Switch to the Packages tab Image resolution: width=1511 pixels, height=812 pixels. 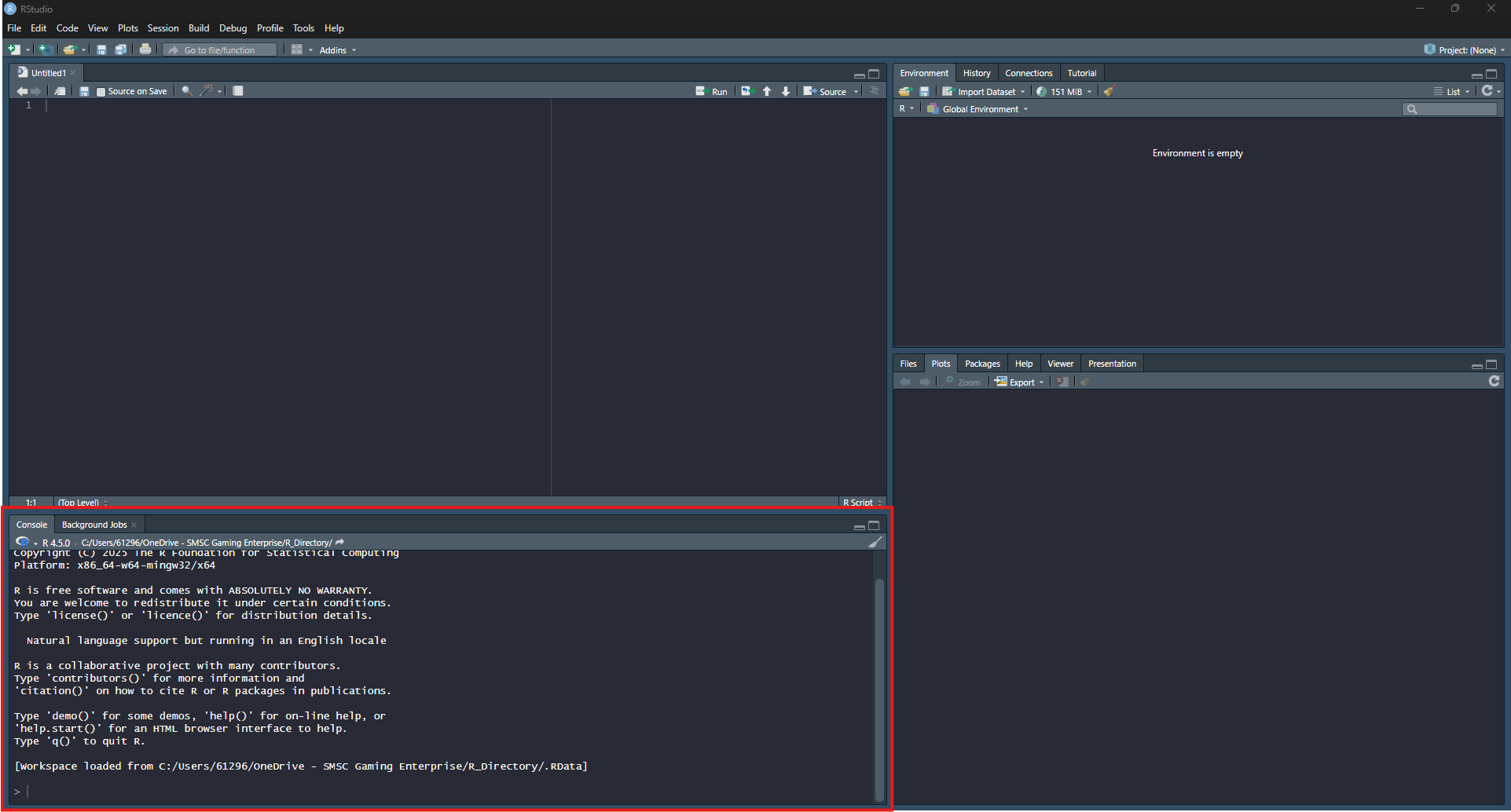click(x=982, y=364)
